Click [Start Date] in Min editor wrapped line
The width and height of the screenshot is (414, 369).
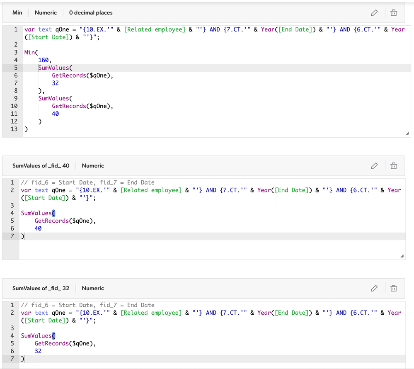(x=48, y=37)
